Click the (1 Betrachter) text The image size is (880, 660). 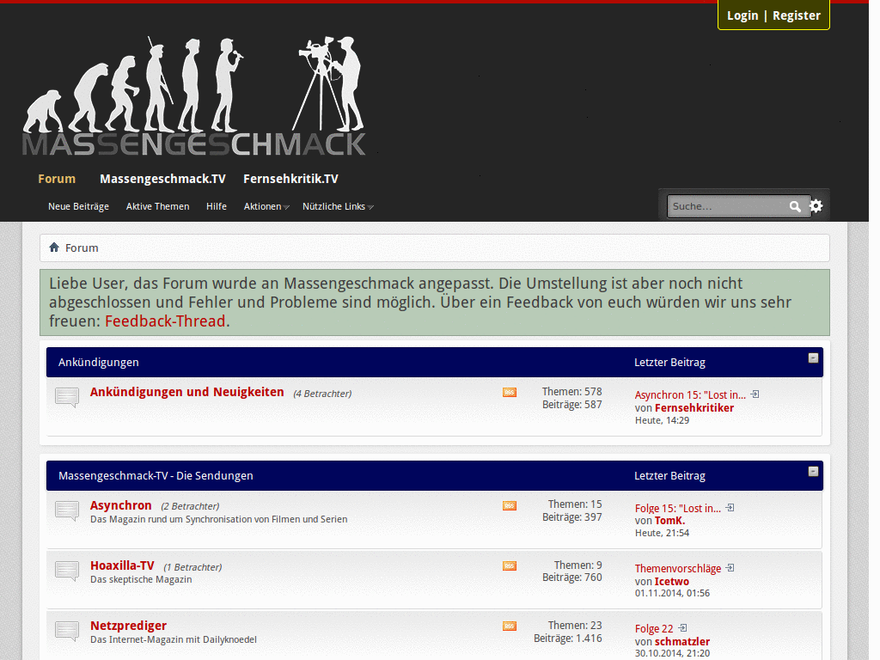point(192,567)
